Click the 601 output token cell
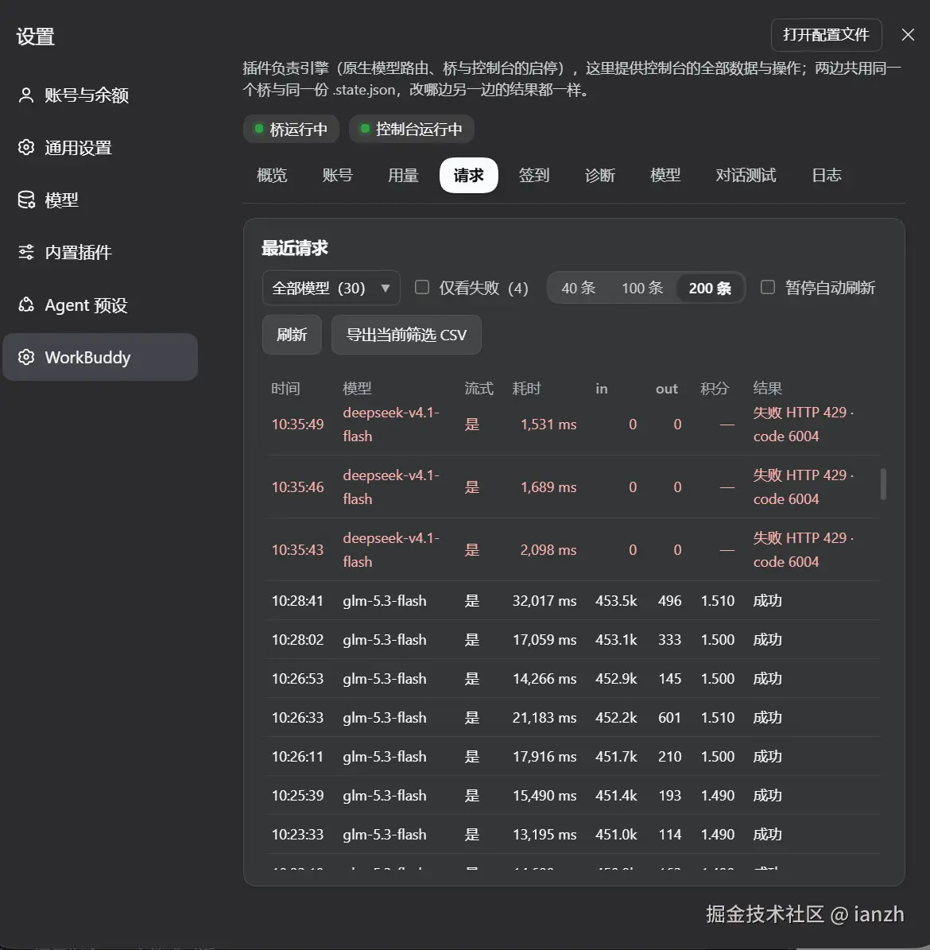The height and width of the screenshot is (950, 930). coord(669,717)
